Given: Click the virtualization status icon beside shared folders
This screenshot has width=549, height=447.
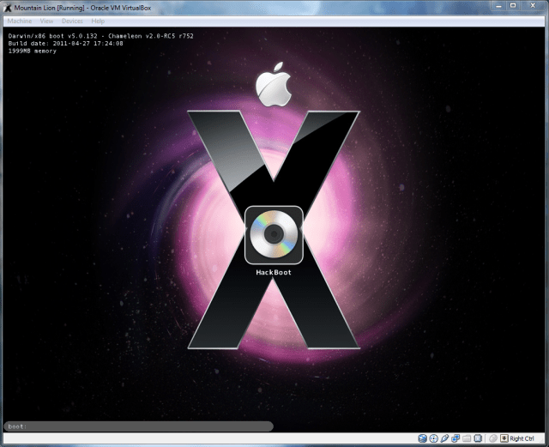Looking at the screenshot, I should [x=476, y=439].
